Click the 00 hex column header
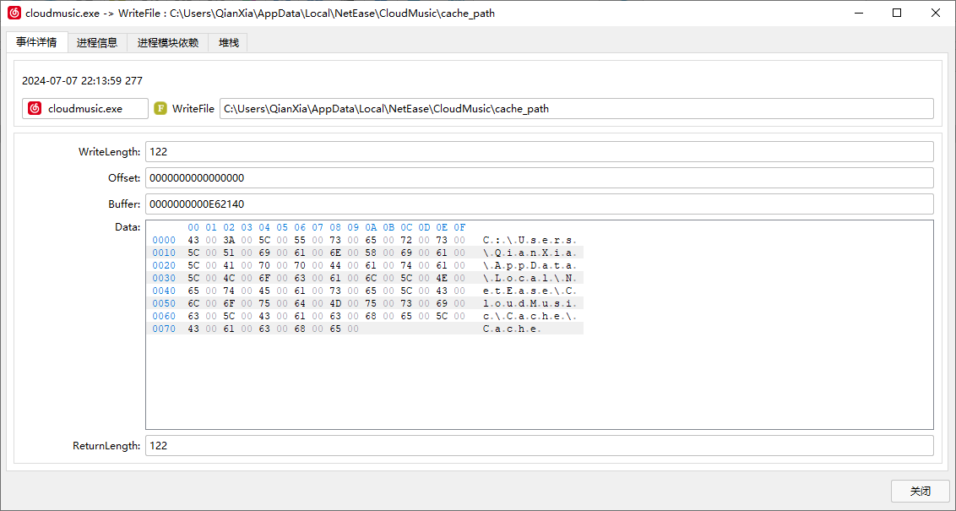Image resolution: width=956 pixels, height=511 pixels. (193, 227)
